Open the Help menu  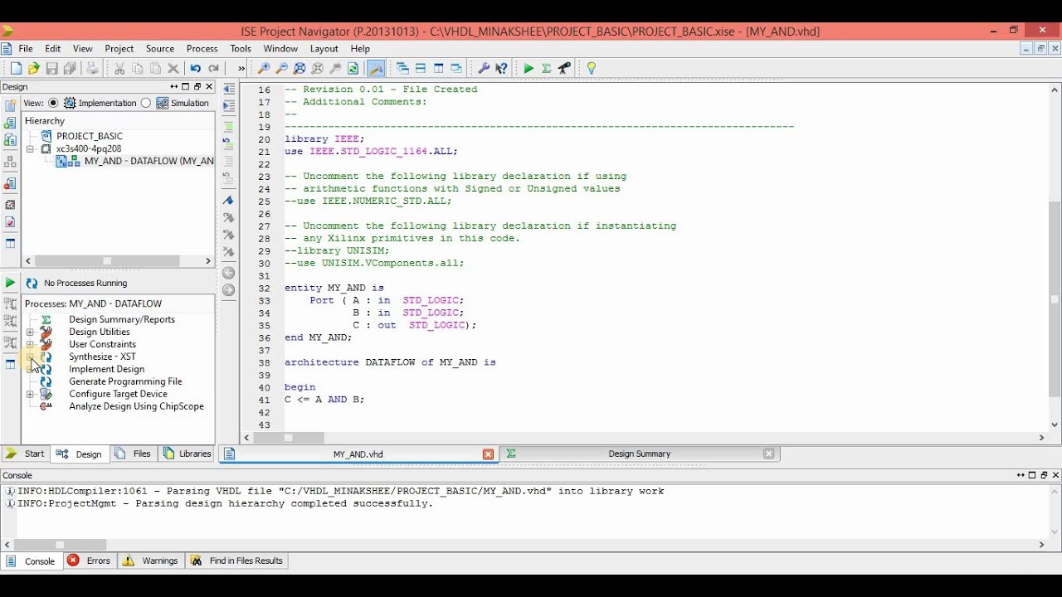click(x=360, y=49)
